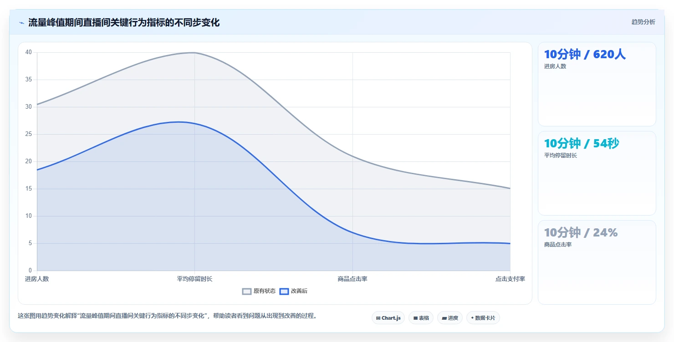The image size is (674, 342).
Task: Click the 趋势分析 label in header
Action: (643, 22)
